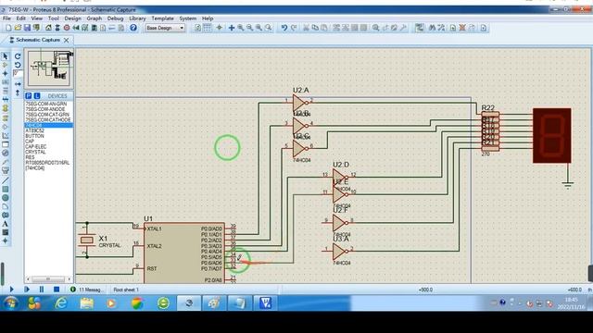Viewport: 593px width, 333px height.
Task: Click the L library manage button
Action: (37, 96)
